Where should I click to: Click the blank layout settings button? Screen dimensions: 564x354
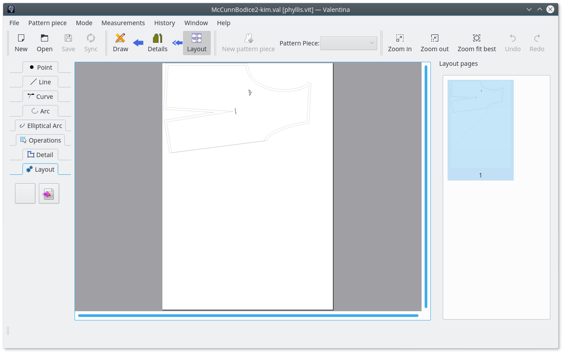point(25,194)
